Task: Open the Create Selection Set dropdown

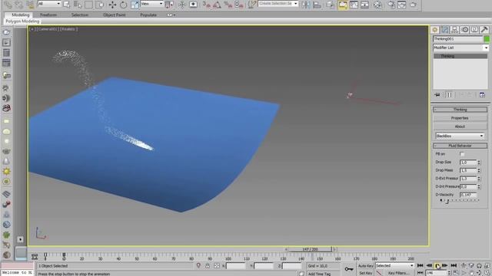Action: (x=278, y=4)
